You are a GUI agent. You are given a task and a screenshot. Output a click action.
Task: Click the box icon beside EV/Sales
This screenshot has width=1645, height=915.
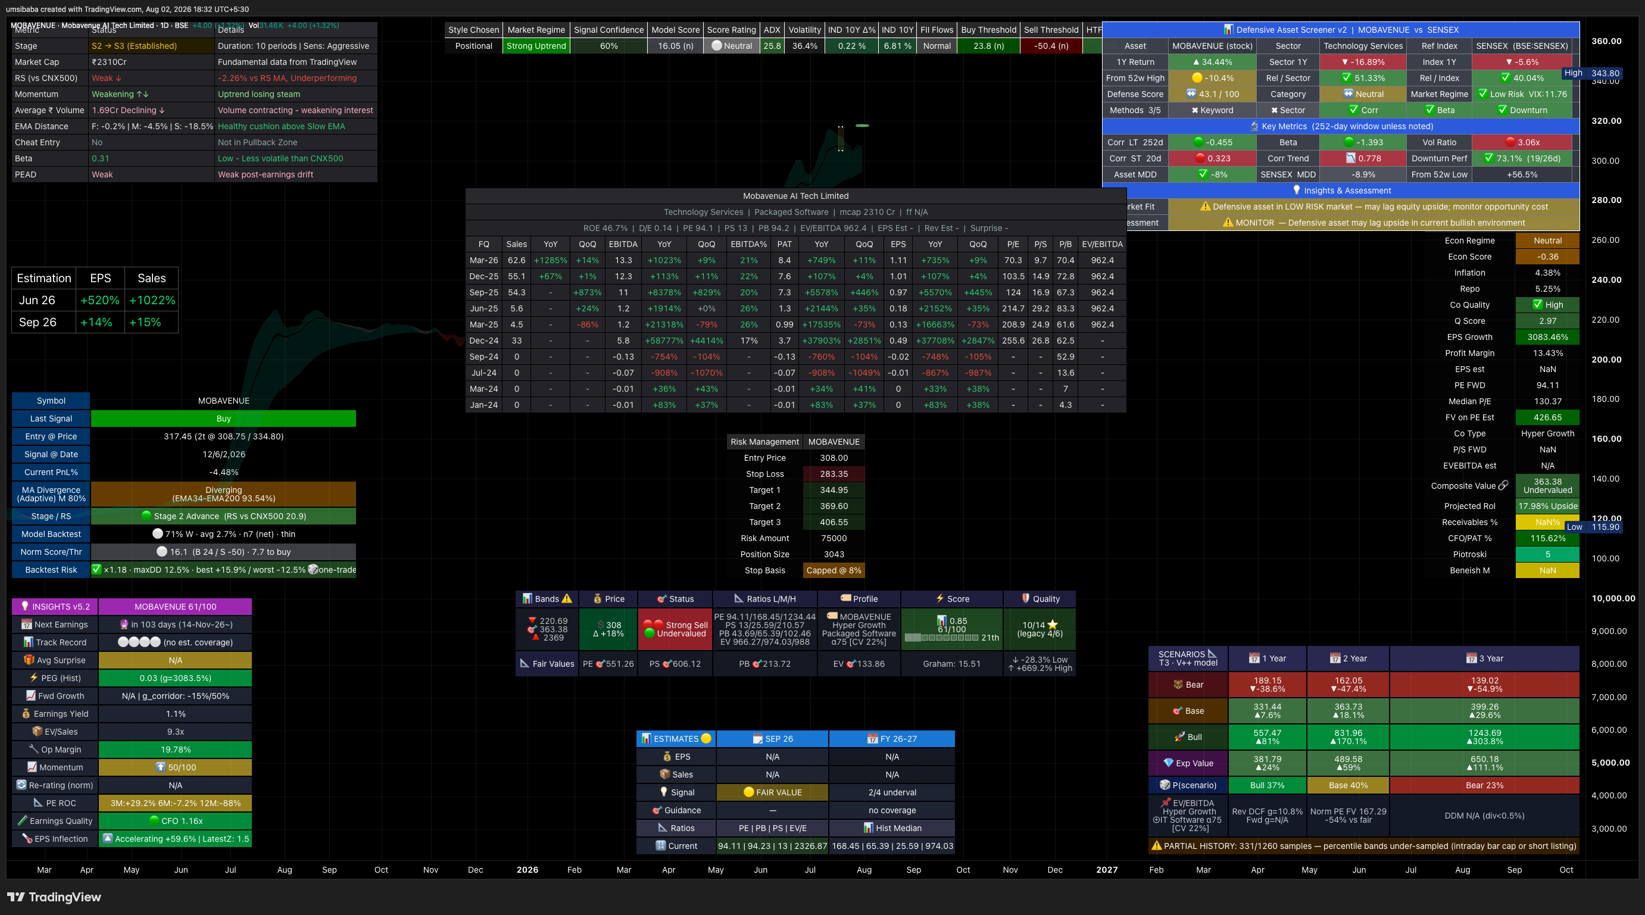37,731
